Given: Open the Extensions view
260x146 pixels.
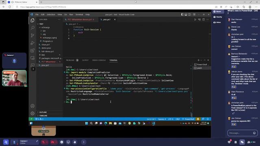Looking at the screenshot, I should pos(32,50).
